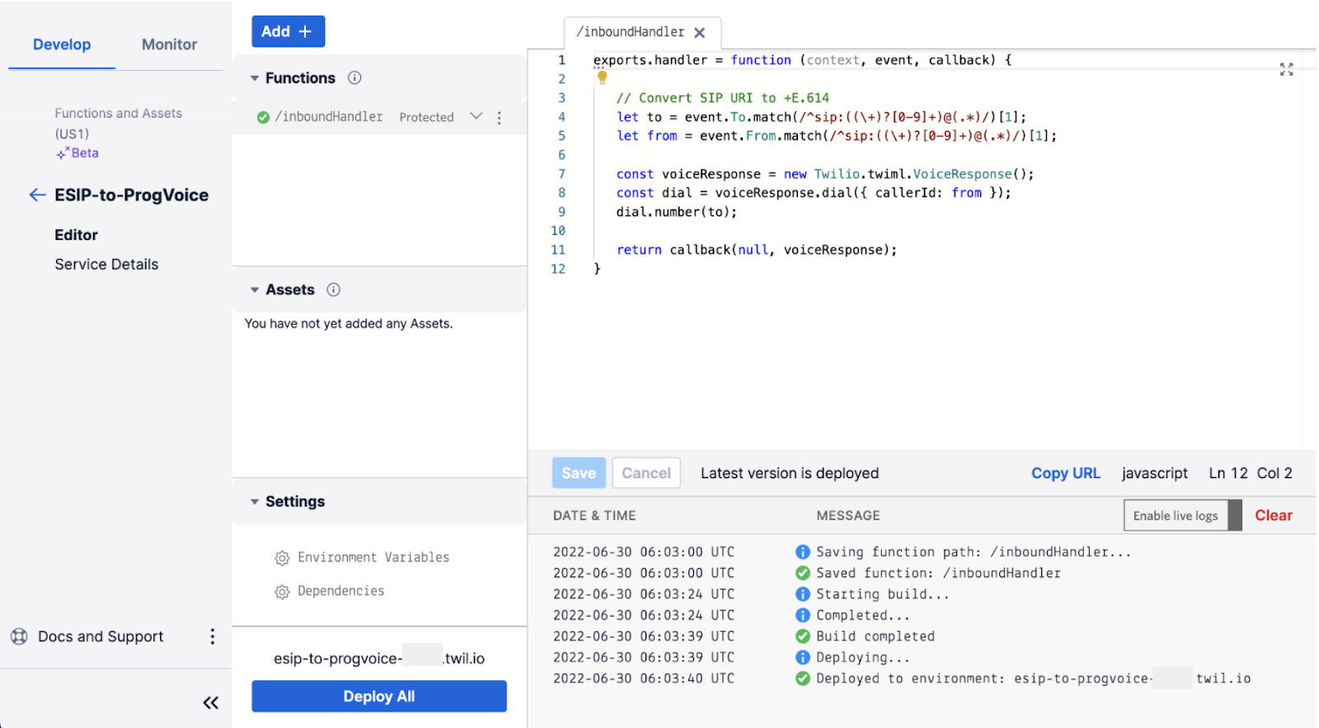The height and width of the screenshot is (728, 1319).
Task: Click the lightbulb hint icon in editor
Action: pyautogui.click(x=602, y=77)
